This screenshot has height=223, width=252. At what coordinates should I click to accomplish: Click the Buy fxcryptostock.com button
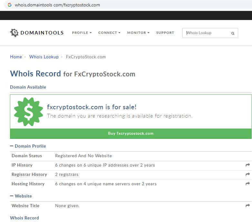coord(131,133)
